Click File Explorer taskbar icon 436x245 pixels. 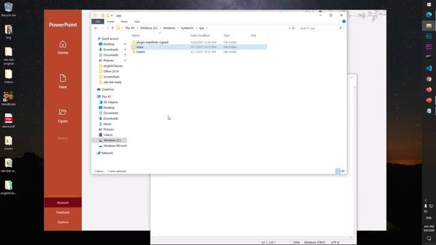point(429,26)
